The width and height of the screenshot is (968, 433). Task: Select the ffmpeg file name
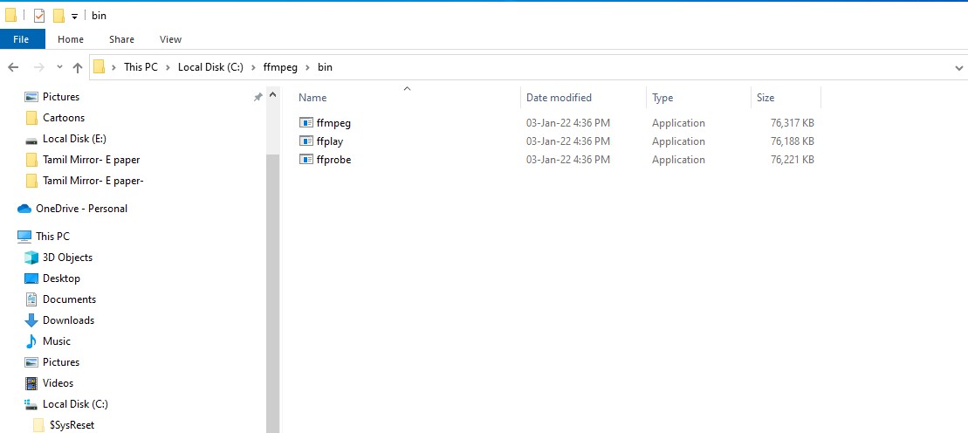333,123
